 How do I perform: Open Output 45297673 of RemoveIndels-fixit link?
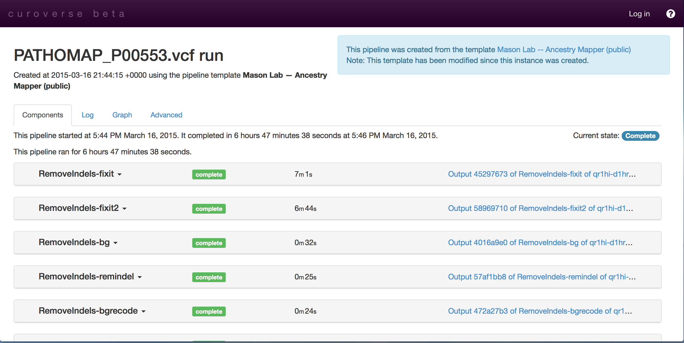(x=542, y=174)
